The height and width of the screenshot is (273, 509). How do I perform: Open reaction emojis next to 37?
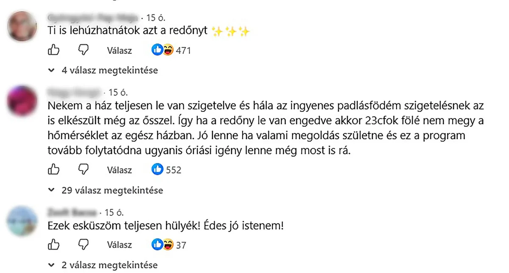point(163,245)
